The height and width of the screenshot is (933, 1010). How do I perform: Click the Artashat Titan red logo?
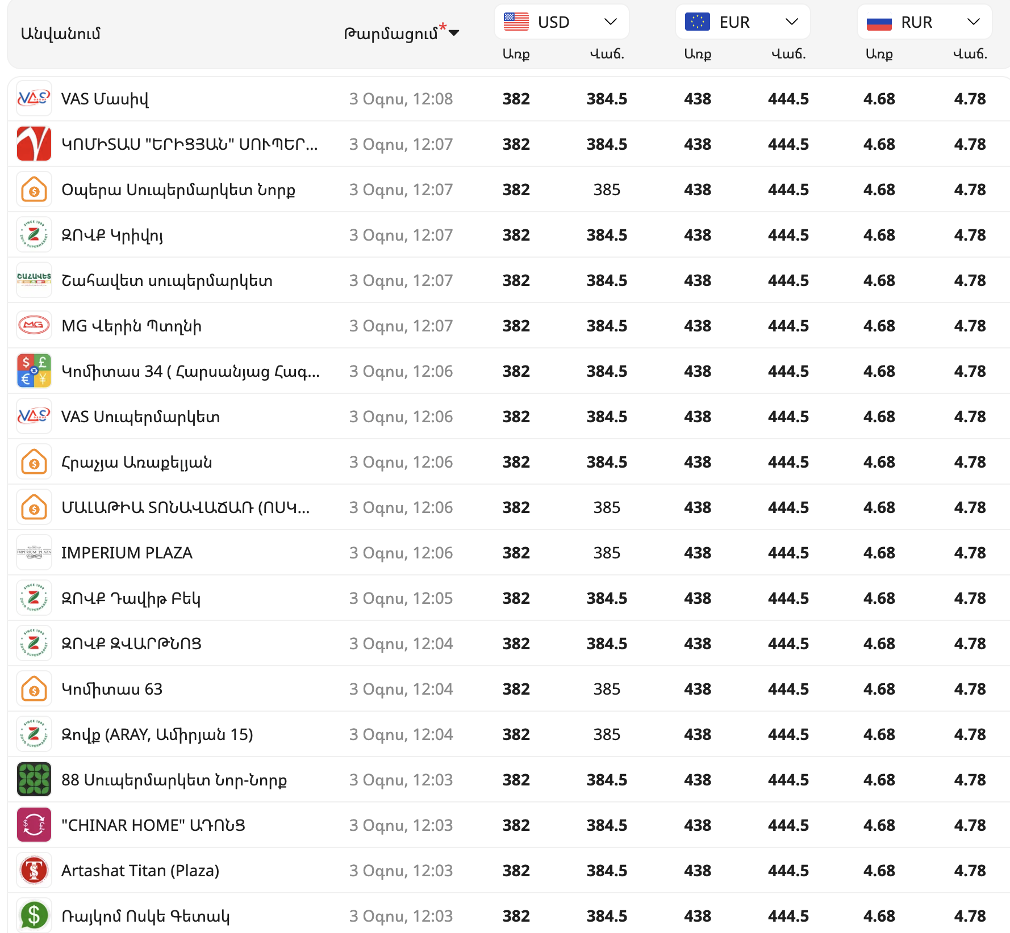pyautogui.click(x=34, y=871)
